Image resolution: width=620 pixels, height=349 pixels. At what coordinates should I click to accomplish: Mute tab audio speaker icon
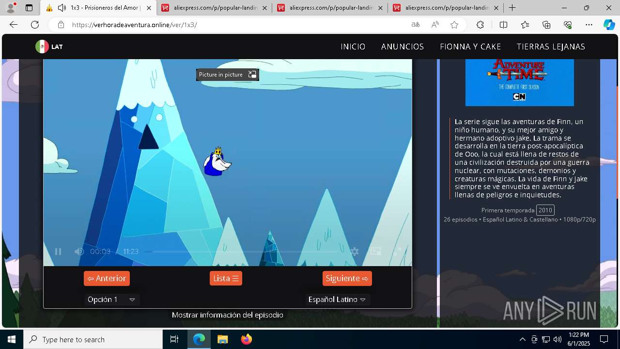[x=62, y=8]
